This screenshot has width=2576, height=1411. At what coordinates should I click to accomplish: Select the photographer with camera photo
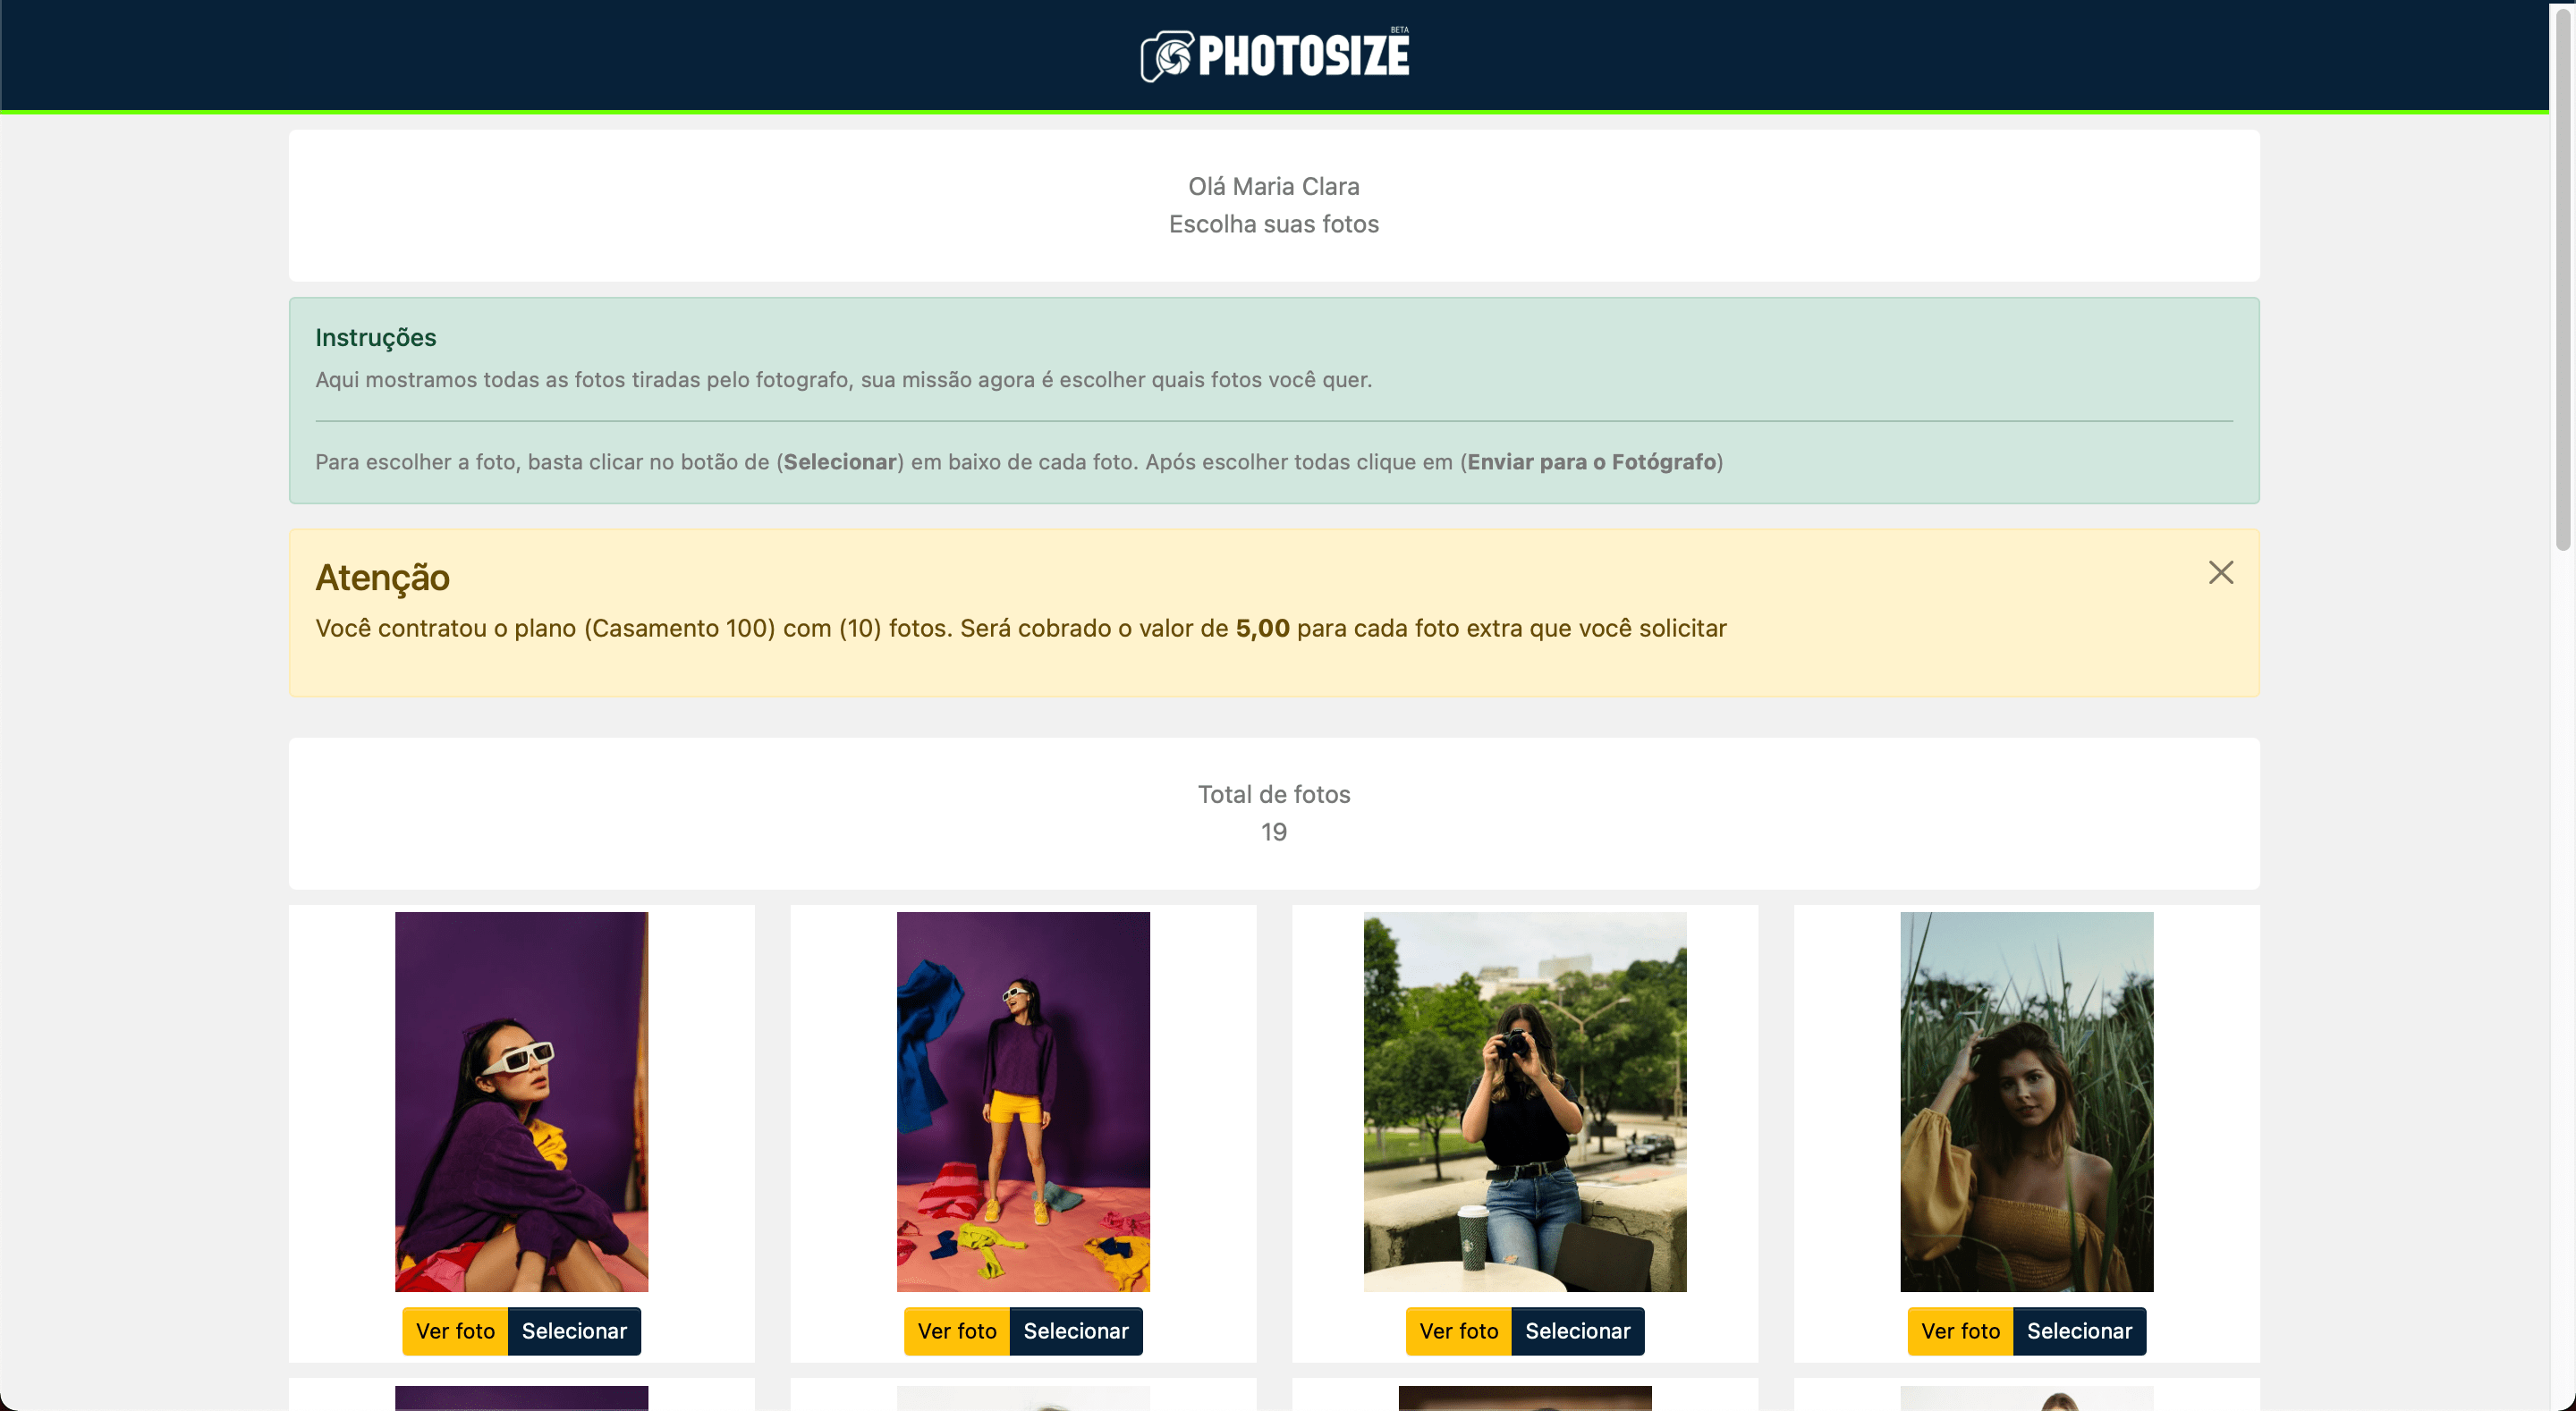tap(1578, 1331)
